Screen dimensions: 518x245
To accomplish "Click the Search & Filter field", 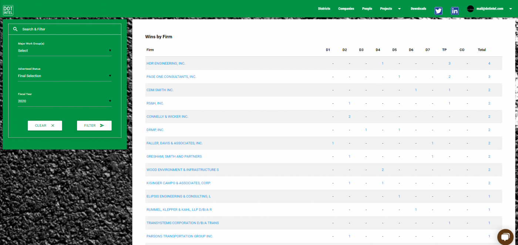I will 70,29.
